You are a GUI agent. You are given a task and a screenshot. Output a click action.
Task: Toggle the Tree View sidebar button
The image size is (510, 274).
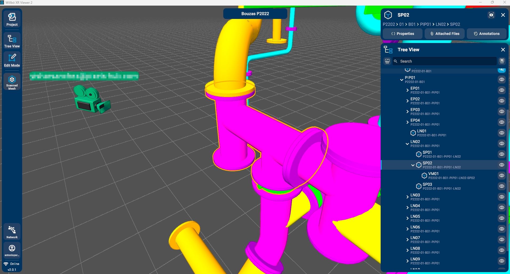[x=12, y=41]
